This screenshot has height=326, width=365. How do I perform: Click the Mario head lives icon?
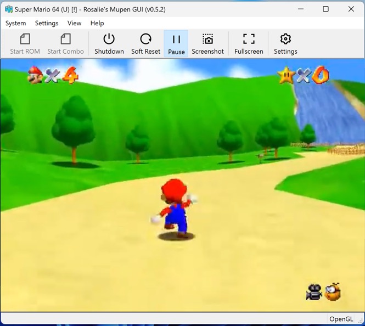[x=35, y=75]
